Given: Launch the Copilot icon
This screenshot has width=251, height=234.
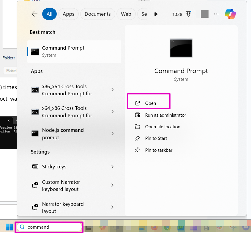Looking at the screenshot, I should 230,14.
